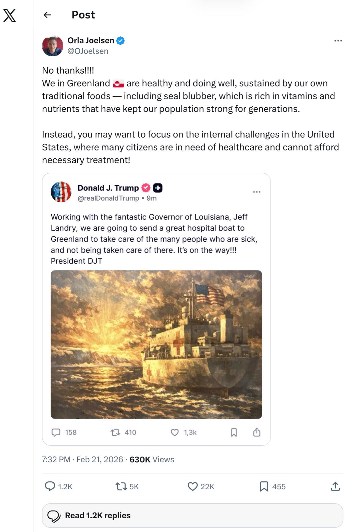Click the Orla Joelsen display name
This screenshot has width=352, height=532.
(x=91, y=40)
